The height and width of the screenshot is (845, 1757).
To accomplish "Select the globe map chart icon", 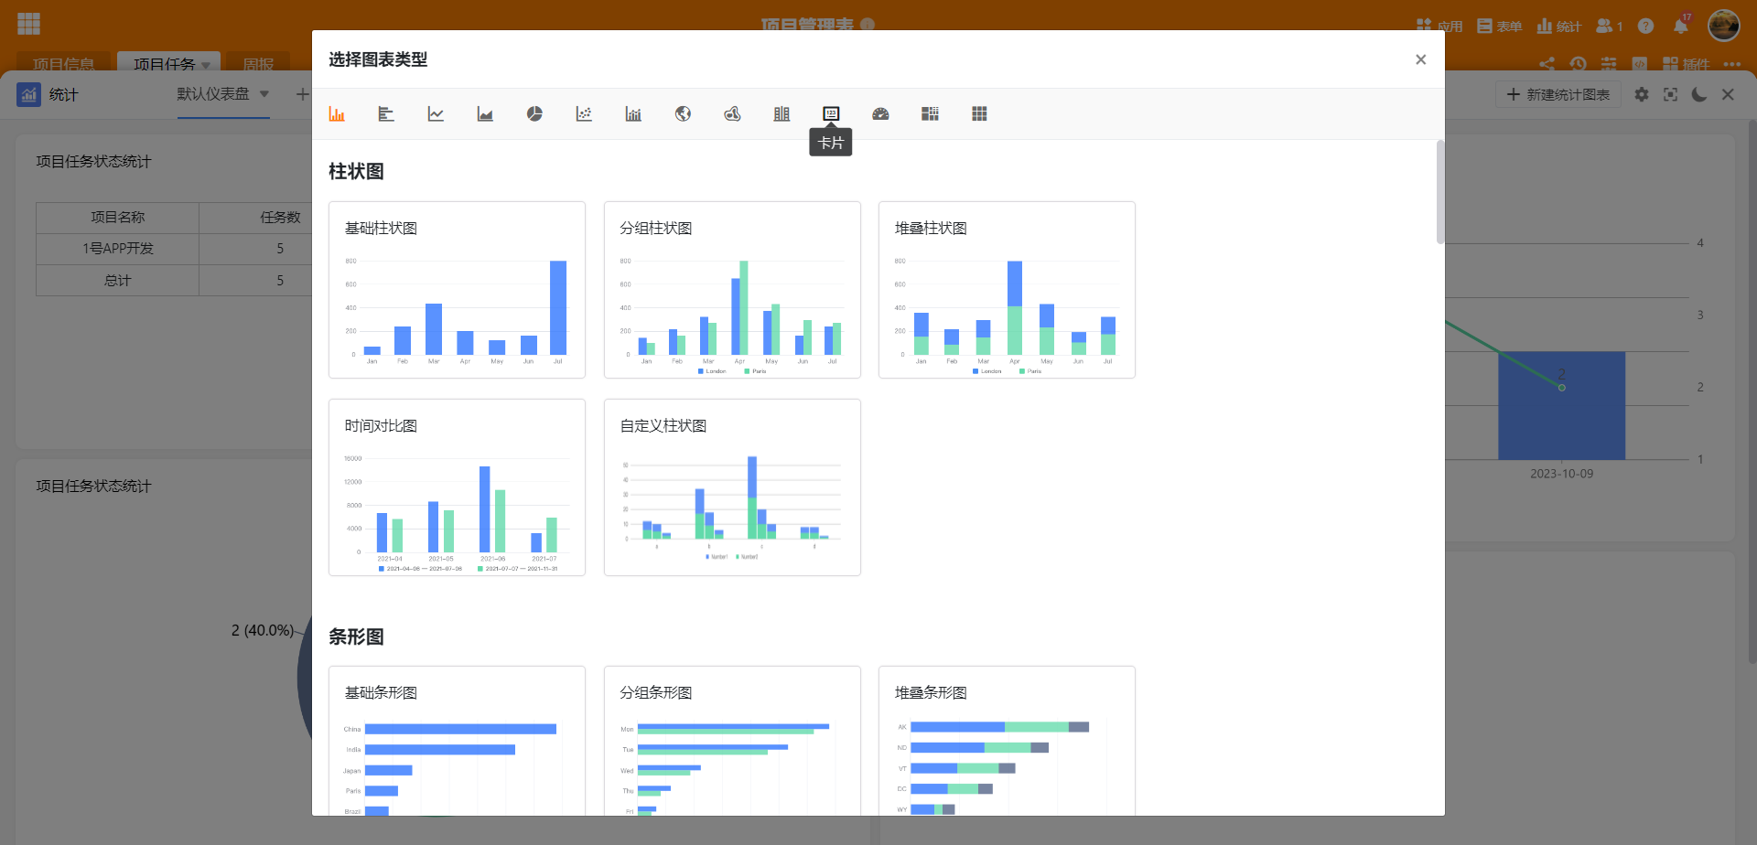I will 683,114.
